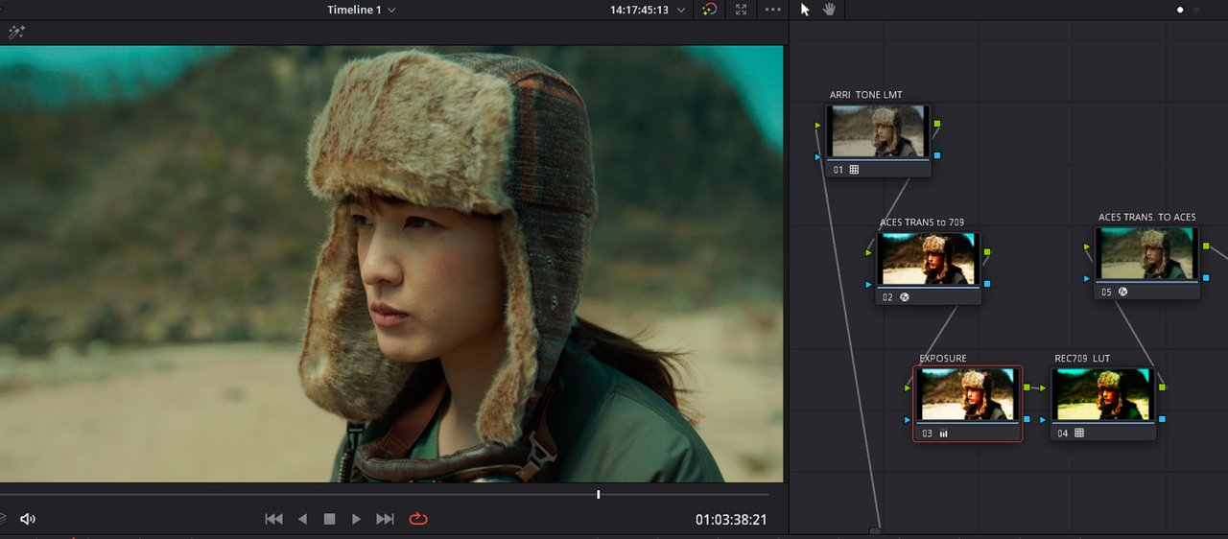Click the LUT grid icon on node 01
The width and height of the screenshot is (1228, 539).
tap(854, 170)
